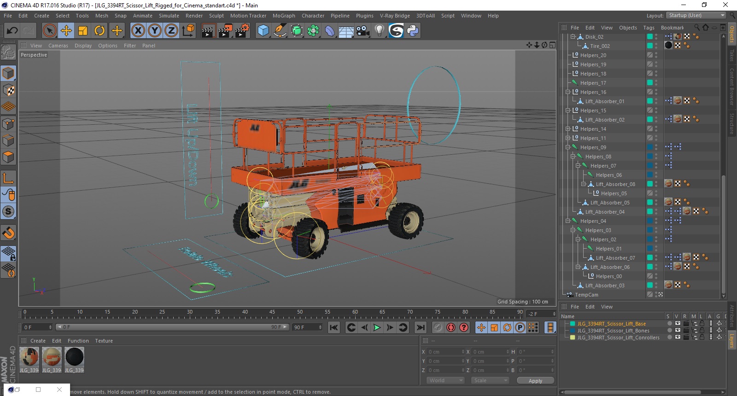Click the Record Active Objects button
Image resolution: width=737 pixels, height=396 pixels.
[x=438, y=327]
